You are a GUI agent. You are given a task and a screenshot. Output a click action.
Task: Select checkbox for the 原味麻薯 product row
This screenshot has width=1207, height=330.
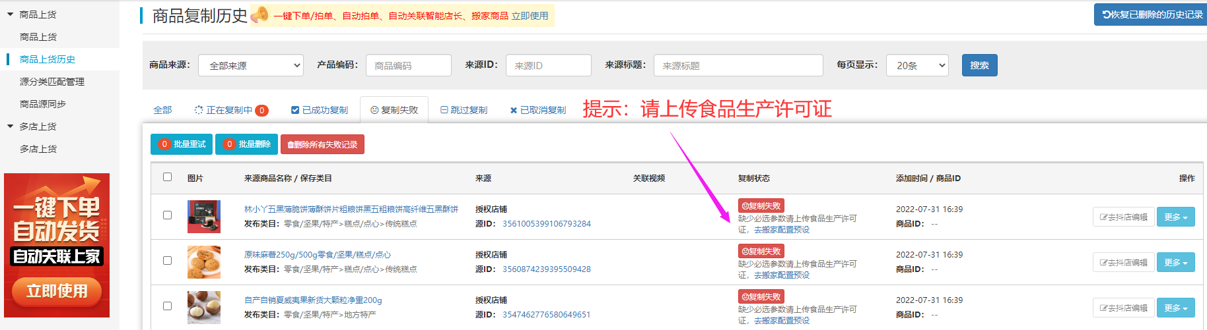click(167, 261)
